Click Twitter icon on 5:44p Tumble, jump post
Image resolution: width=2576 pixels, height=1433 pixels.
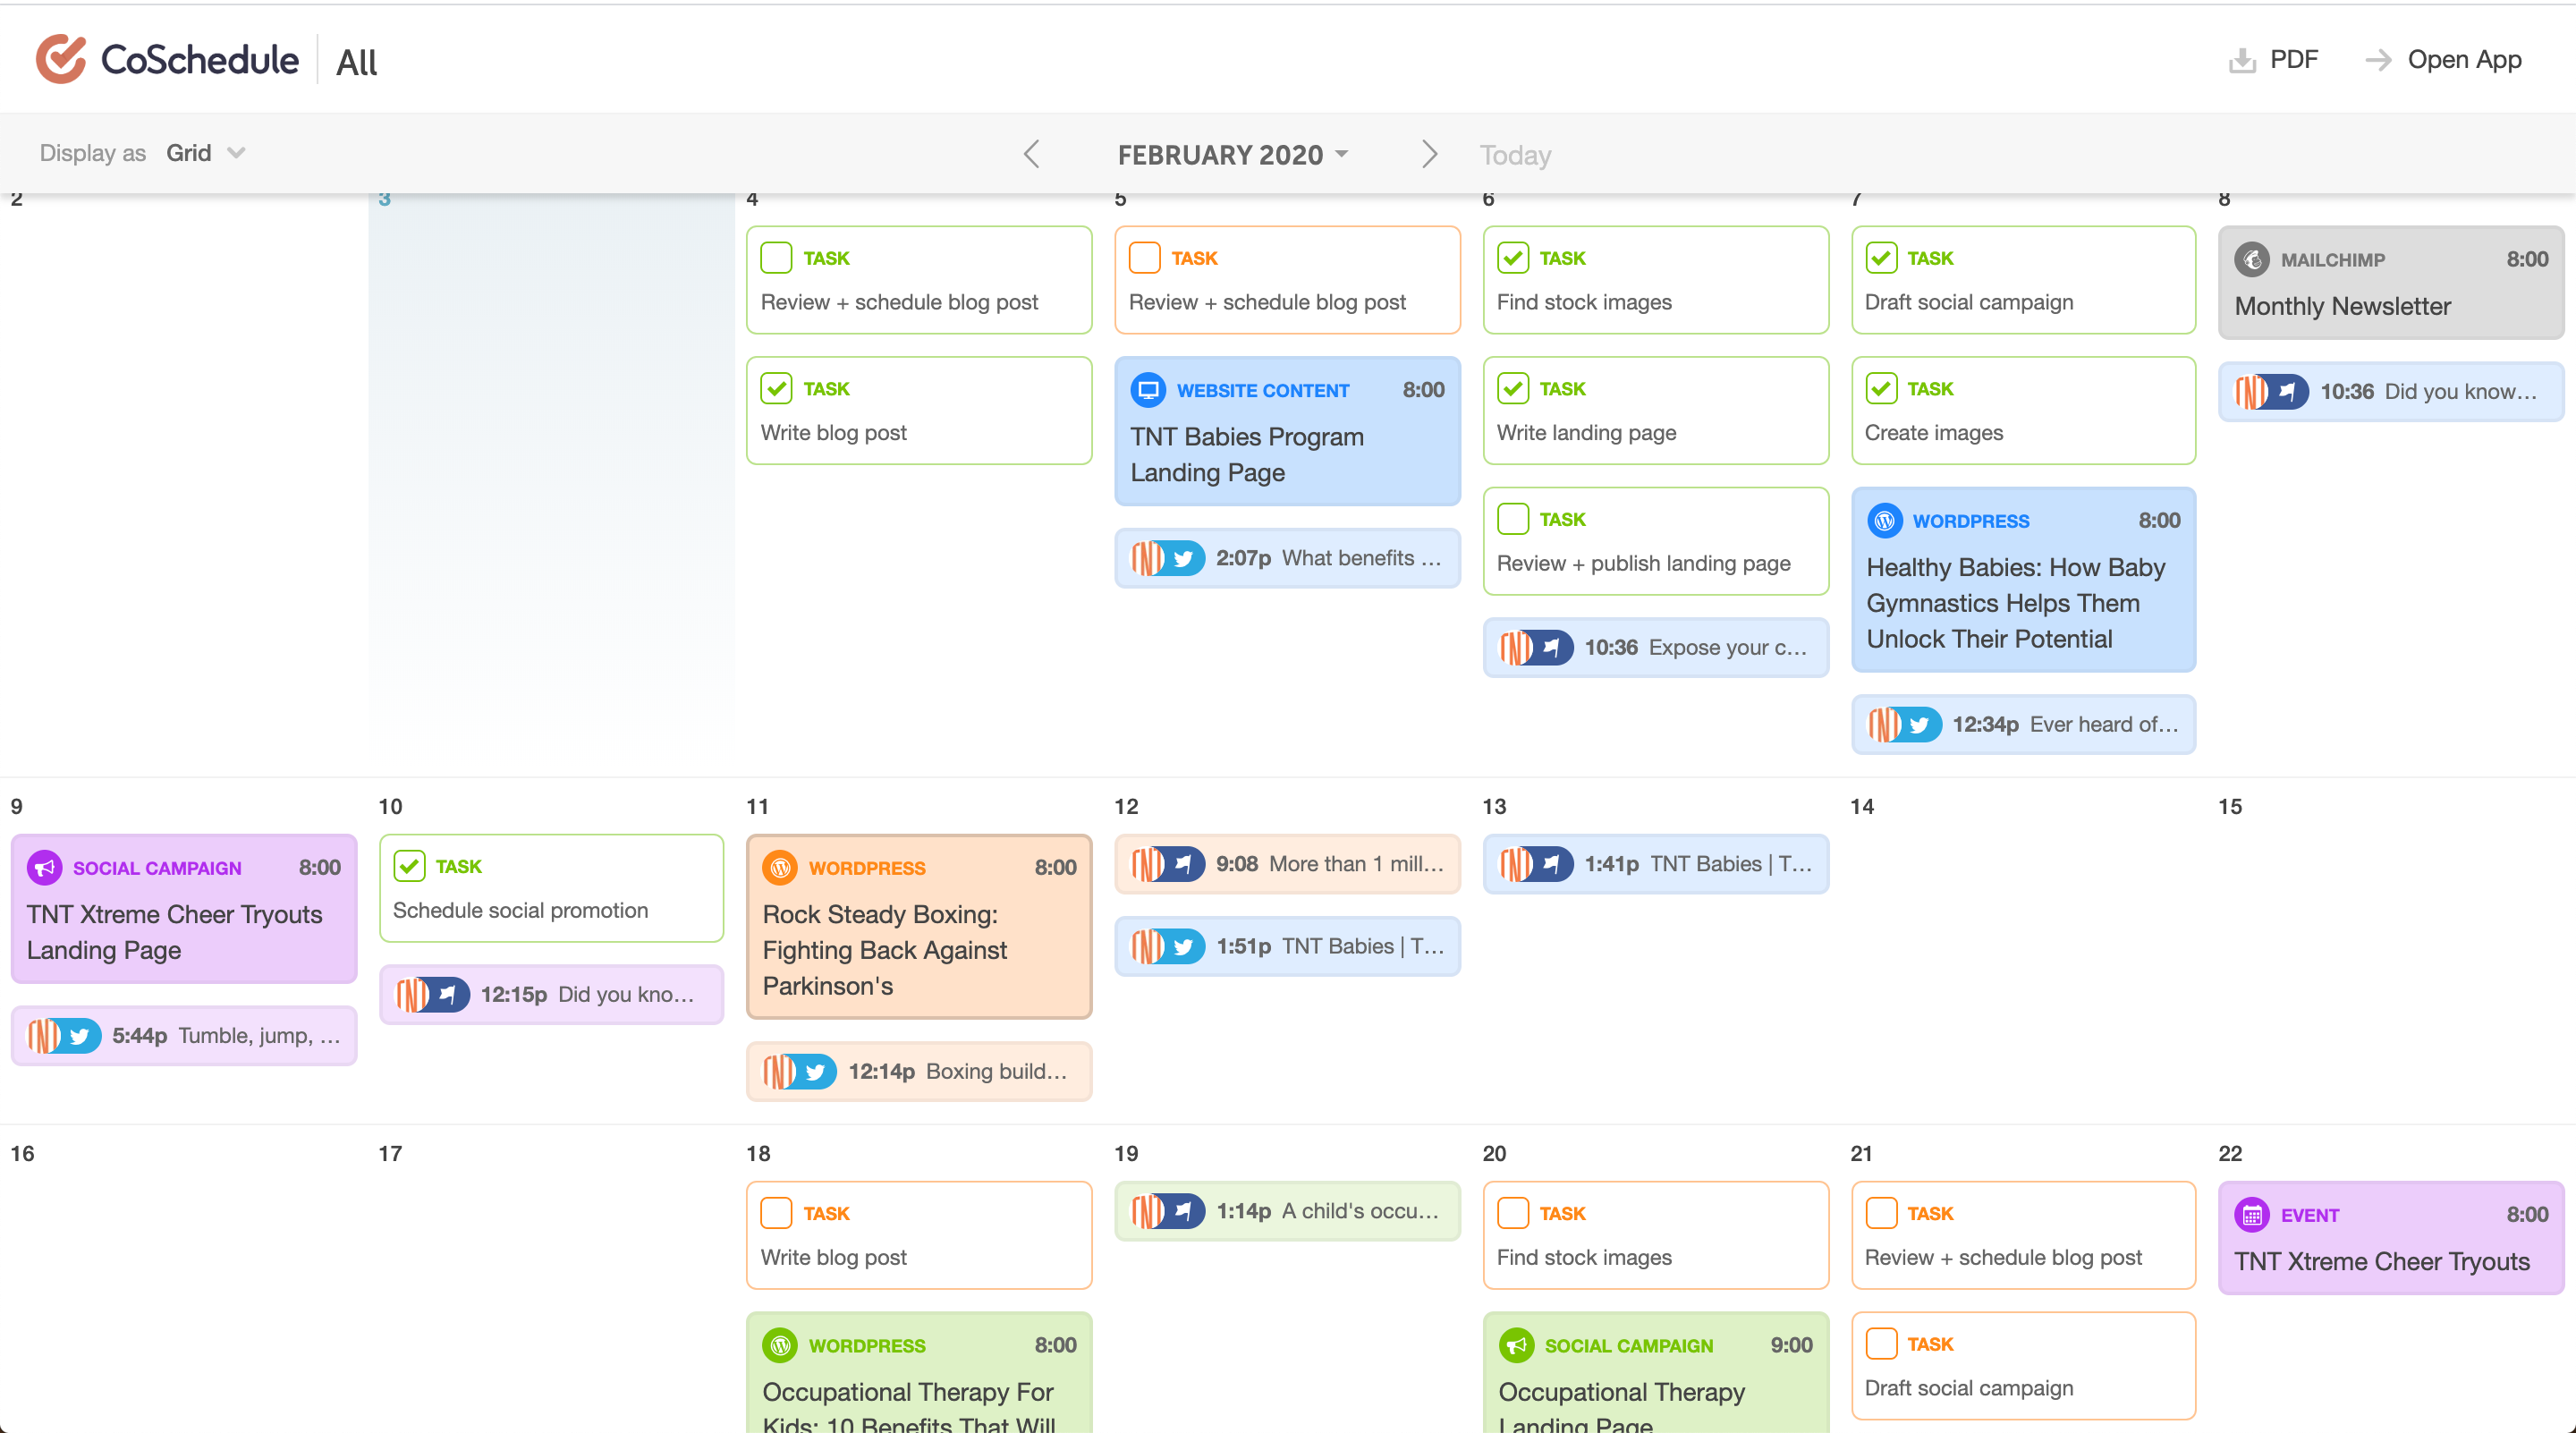80,1035
